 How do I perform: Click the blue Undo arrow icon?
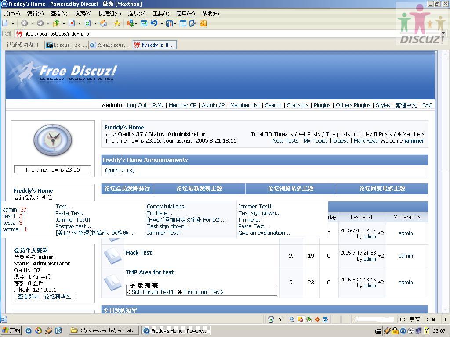pos(154,23)
